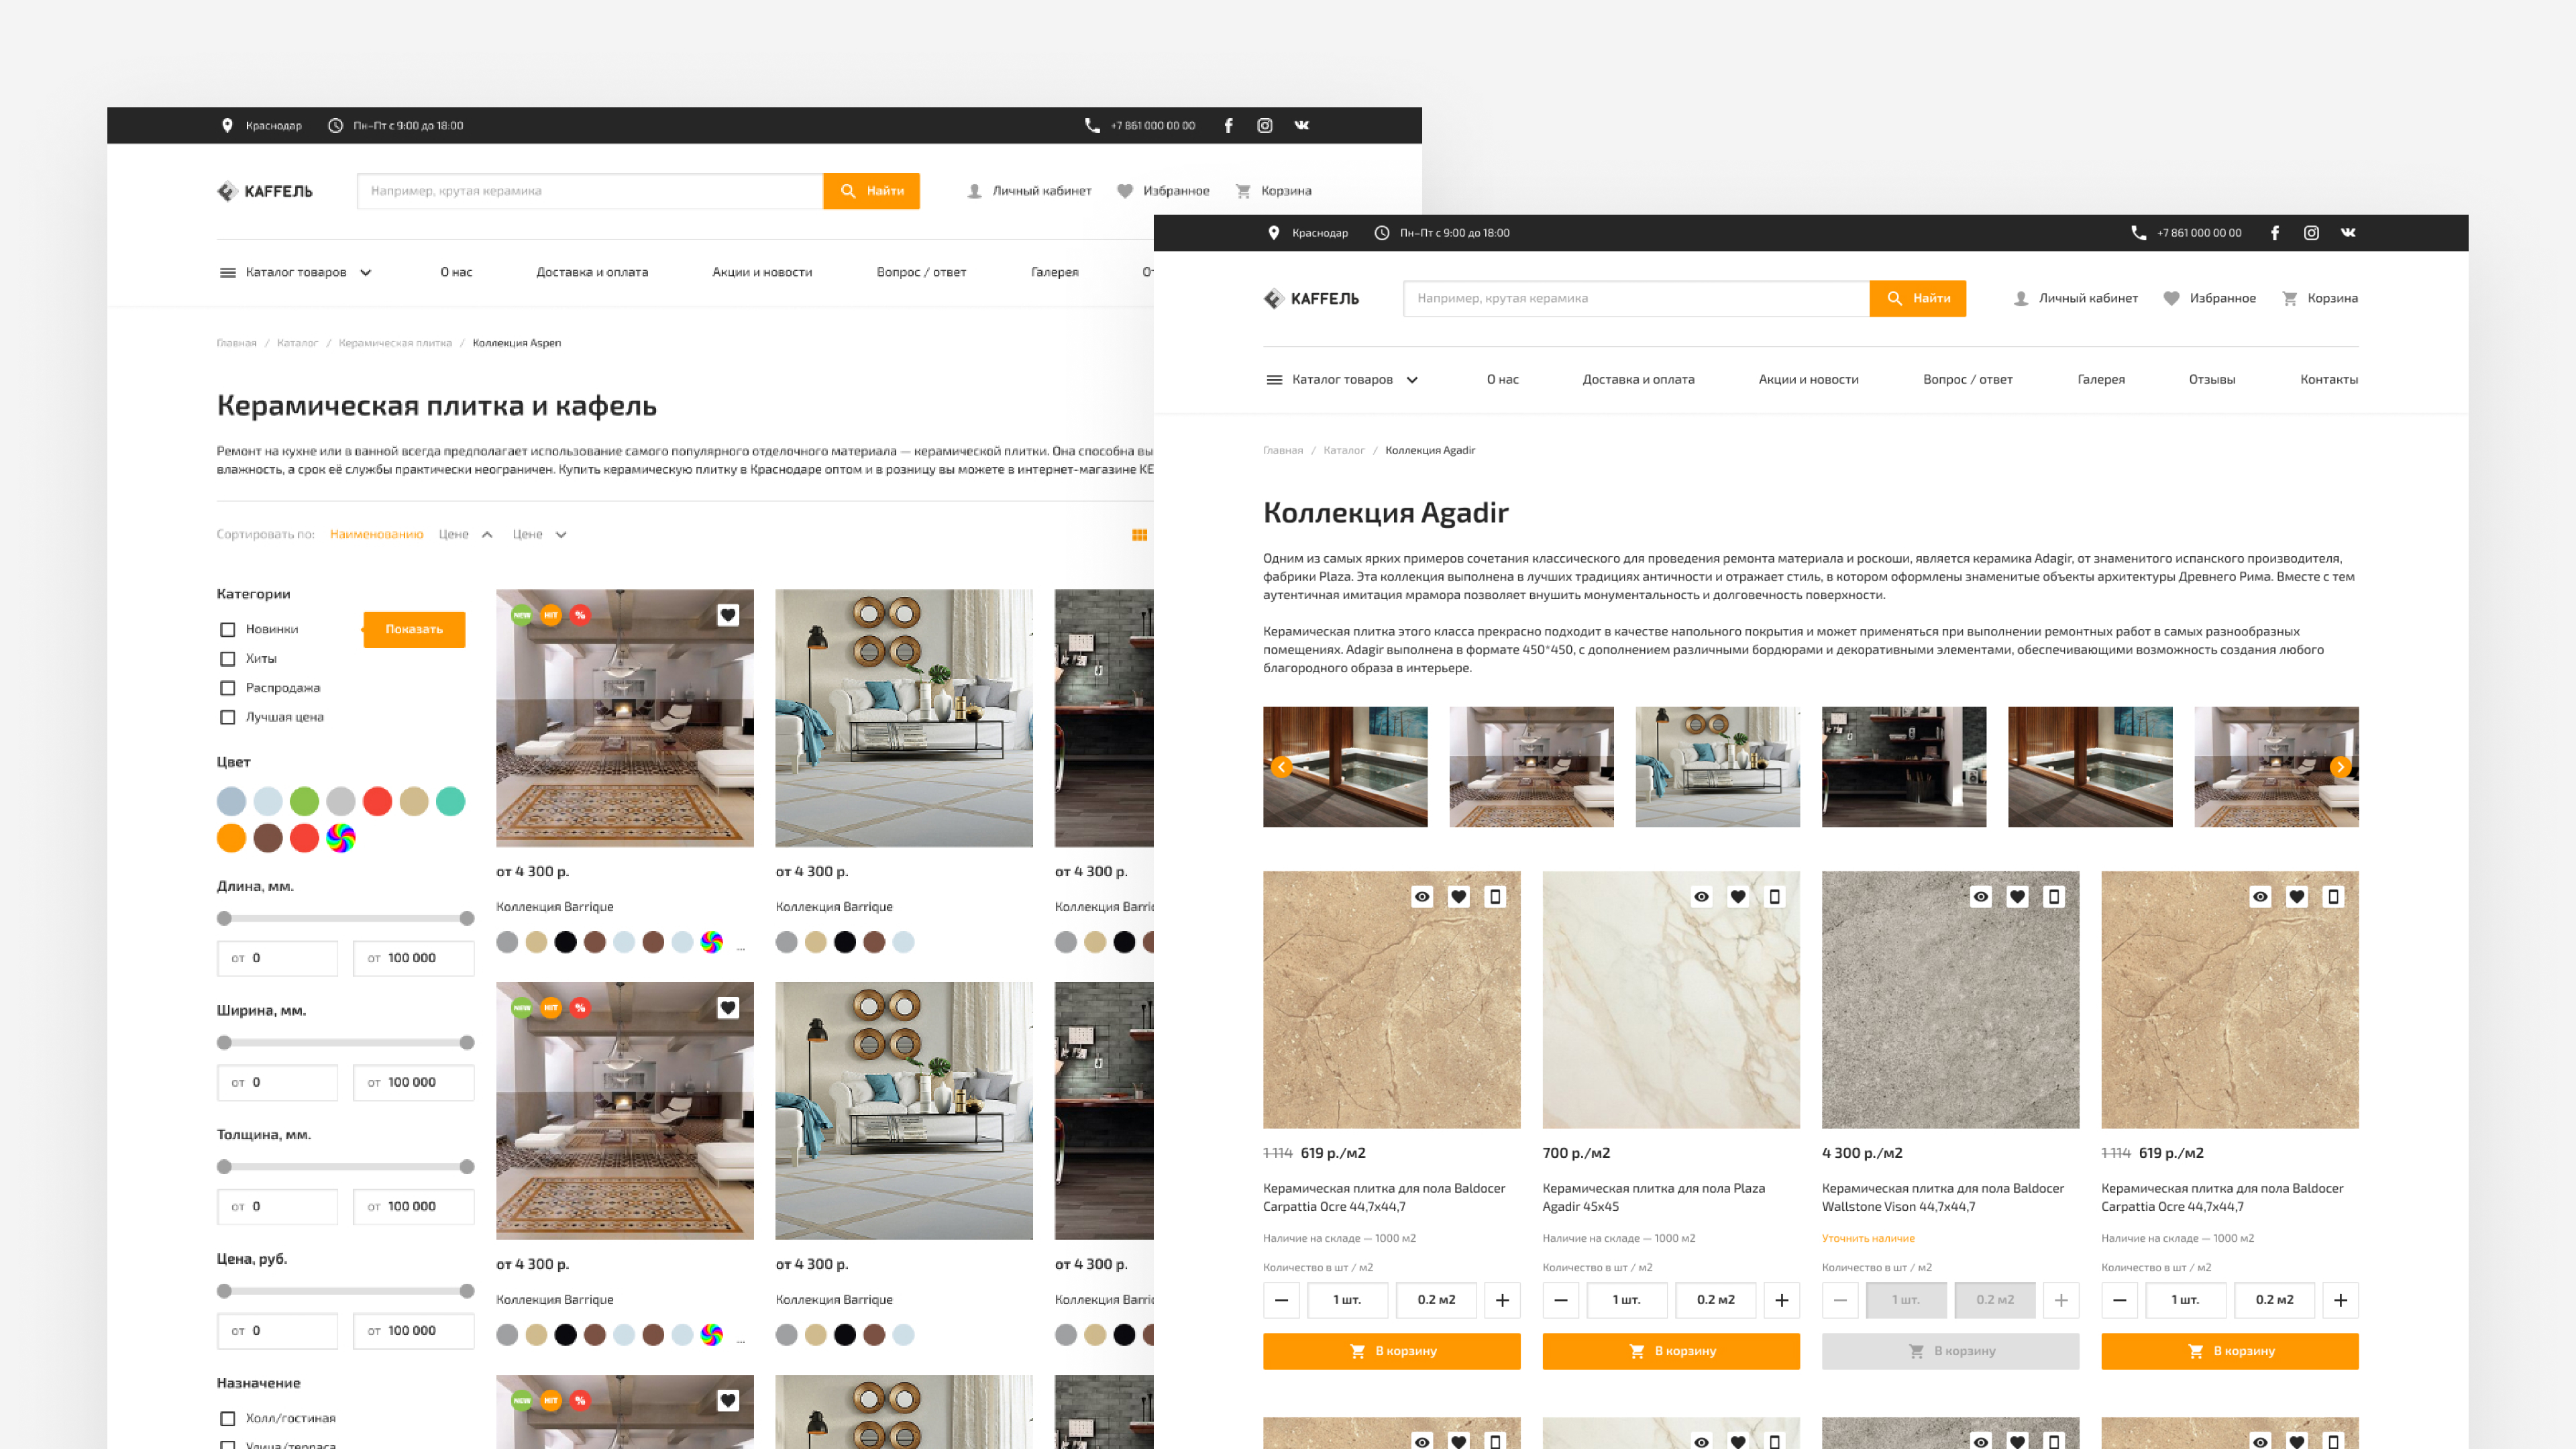Viewport: 2576px width, 1449px height.
Task: Click Уточнить наличие link
Action: coord(1867,1238)
